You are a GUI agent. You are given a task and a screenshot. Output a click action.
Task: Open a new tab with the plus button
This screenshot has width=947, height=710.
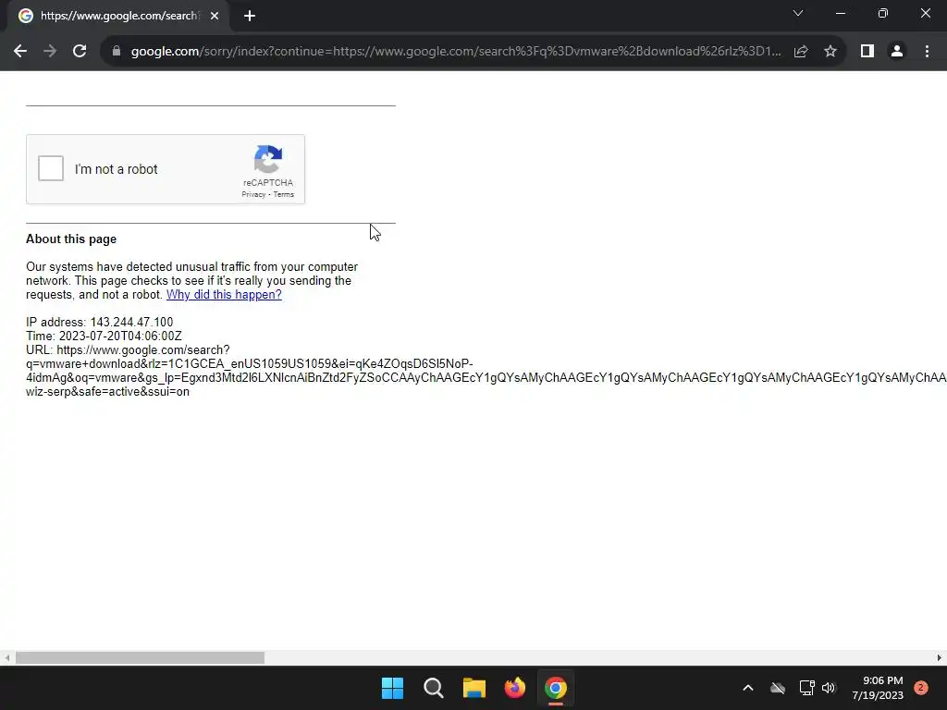tap(250, 16)
